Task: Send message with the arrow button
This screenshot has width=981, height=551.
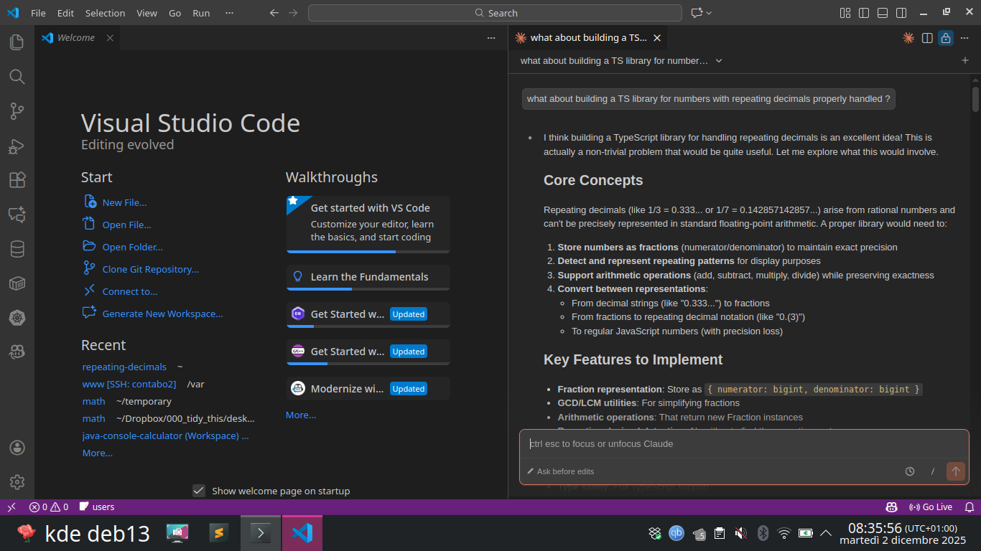Action: tap(955, 471)
